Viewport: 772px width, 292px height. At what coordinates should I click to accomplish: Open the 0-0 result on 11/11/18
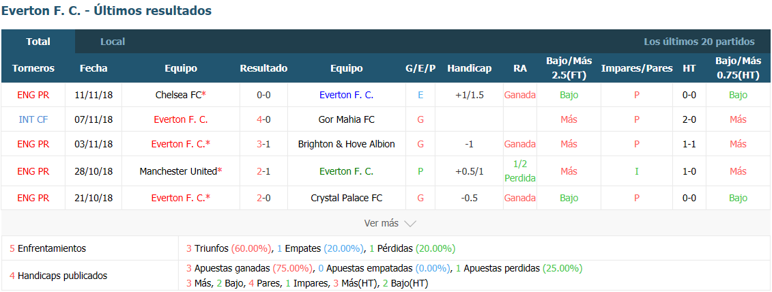[x=264, y=95]
